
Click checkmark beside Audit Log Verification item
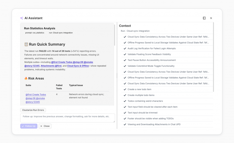[125, 48]
